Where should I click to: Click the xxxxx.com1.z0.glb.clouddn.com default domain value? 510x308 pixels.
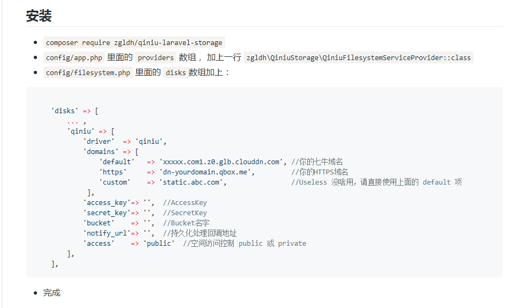222,162
